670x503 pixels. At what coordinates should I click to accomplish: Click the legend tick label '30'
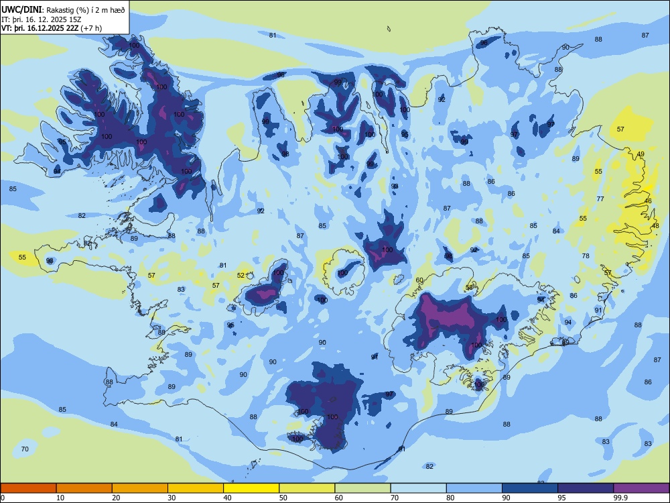[x=172, y=498]
